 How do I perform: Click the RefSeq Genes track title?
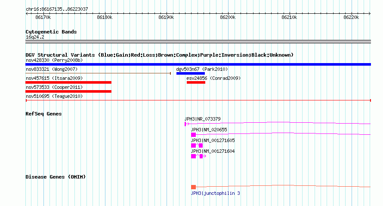(x=43, y=114)
